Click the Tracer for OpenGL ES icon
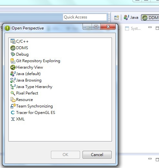The image size is (159, 168). 13,113
